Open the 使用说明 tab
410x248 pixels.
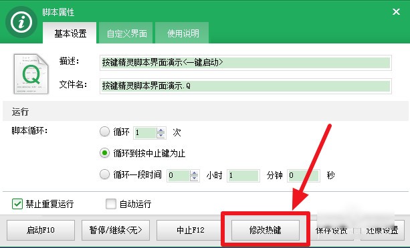coord(183,33)
